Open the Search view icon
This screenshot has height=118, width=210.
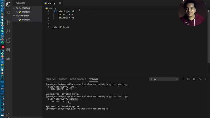pos(8,13)
